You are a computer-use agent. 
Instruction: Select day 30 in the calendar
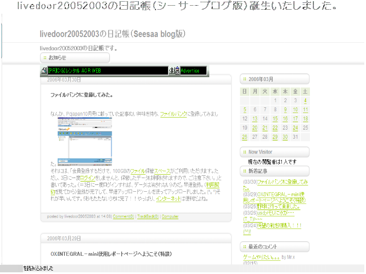click(284, 137)
